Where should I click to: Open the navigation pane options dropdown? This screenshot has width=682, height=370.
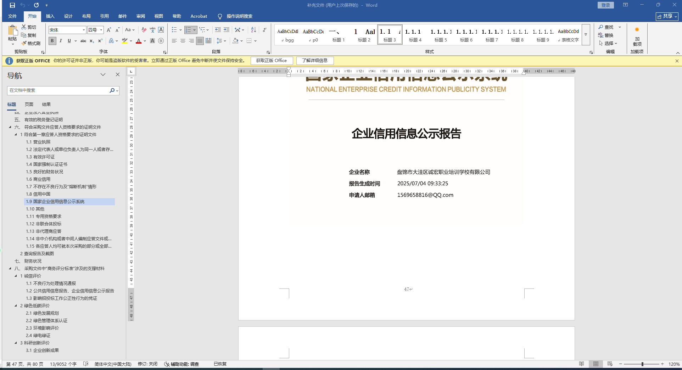pos(103,75)
